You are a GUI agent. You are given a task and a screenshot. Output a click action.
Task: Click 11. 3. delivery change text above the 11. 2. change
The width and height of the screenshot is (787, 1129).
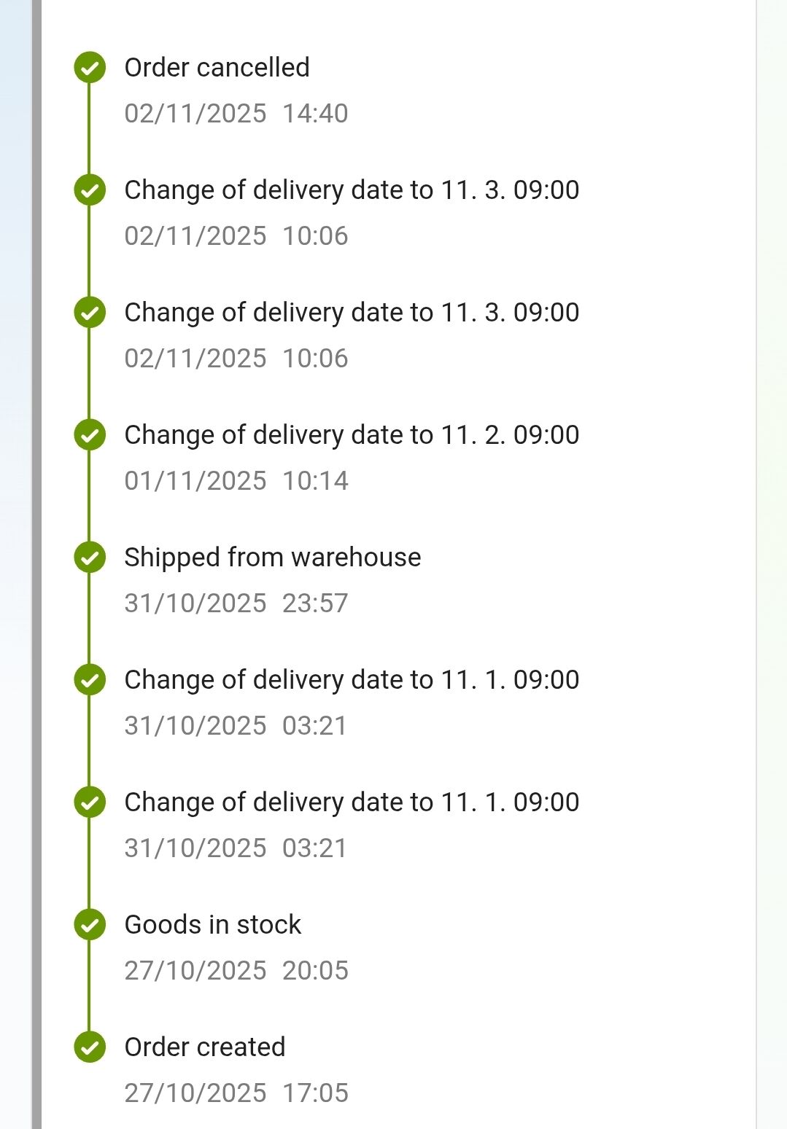(x=352, y=313)
